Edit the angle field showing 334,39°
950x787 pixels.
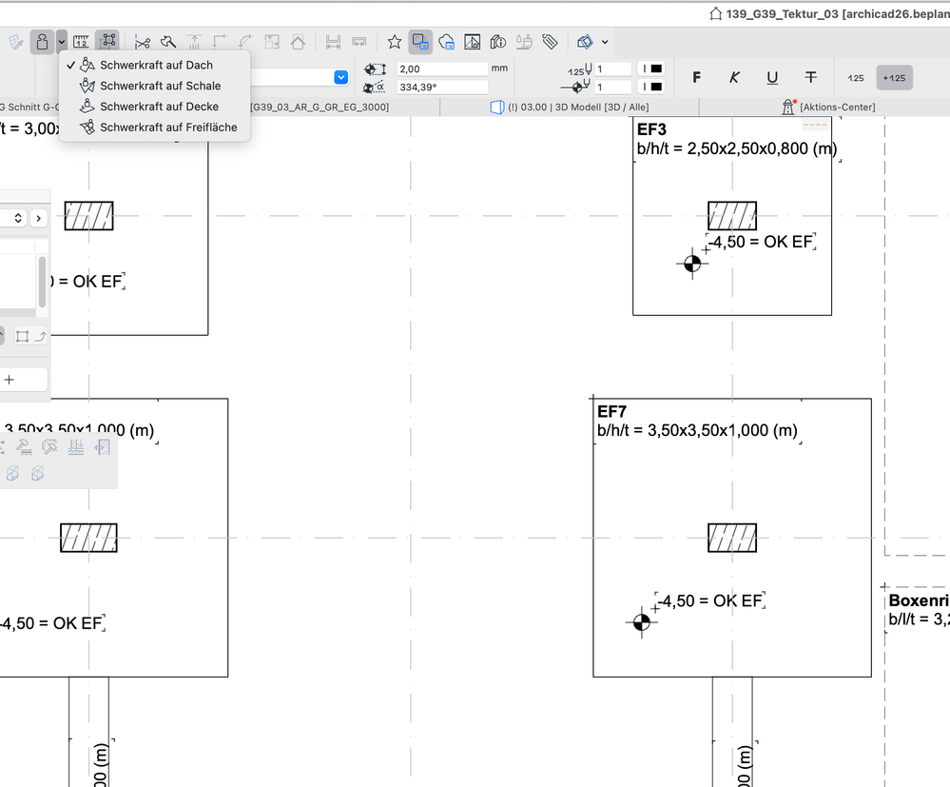click(x=442, y=87)
